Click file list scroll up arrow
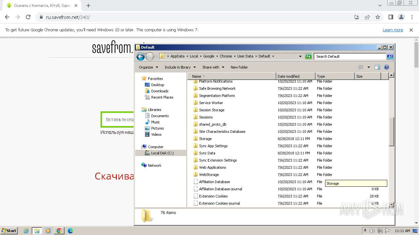Screen dimensions: 419x235 coord(391,75)
